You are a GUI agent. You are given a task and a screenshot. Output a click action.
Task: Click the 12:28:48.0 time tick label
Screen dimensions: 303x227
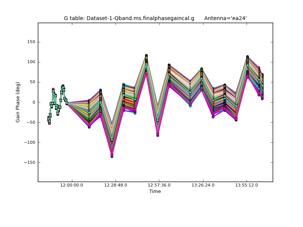(116, 185)
